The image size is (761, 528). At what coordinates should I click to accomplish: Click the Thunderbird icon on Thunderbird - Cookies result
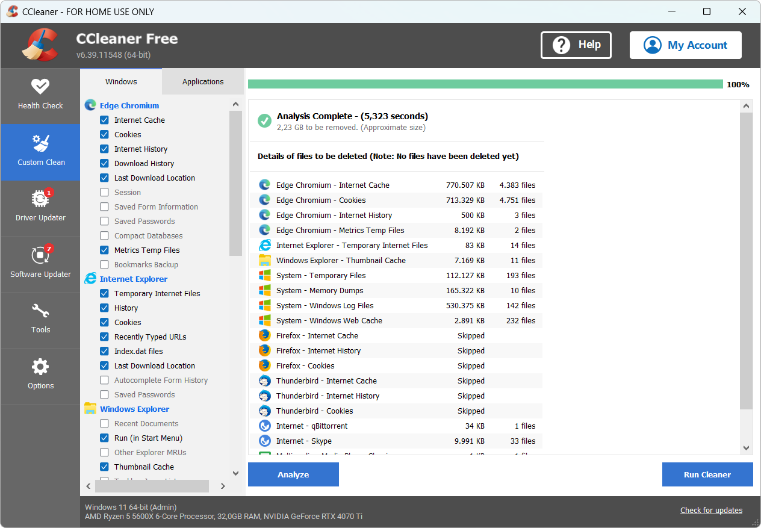pos(265,411)
